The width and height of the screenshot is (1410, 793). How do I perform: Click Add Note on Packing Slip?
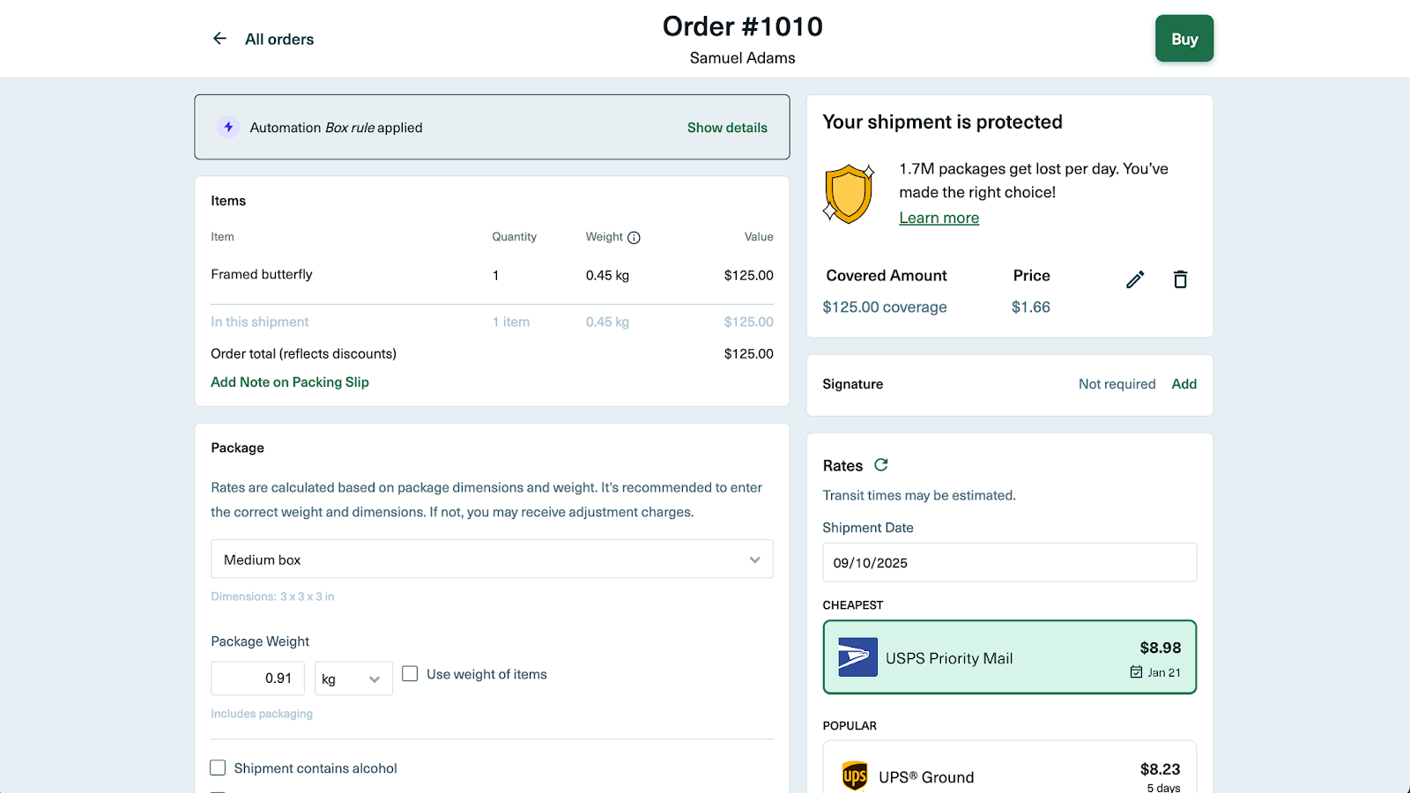(x=290, y=382)
